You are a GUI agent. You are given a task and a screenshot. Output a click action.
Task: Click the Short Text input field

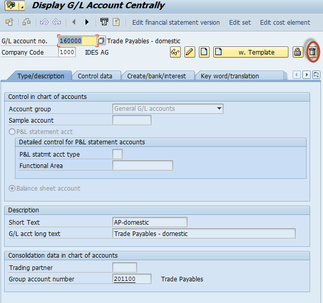click(149, 222)
